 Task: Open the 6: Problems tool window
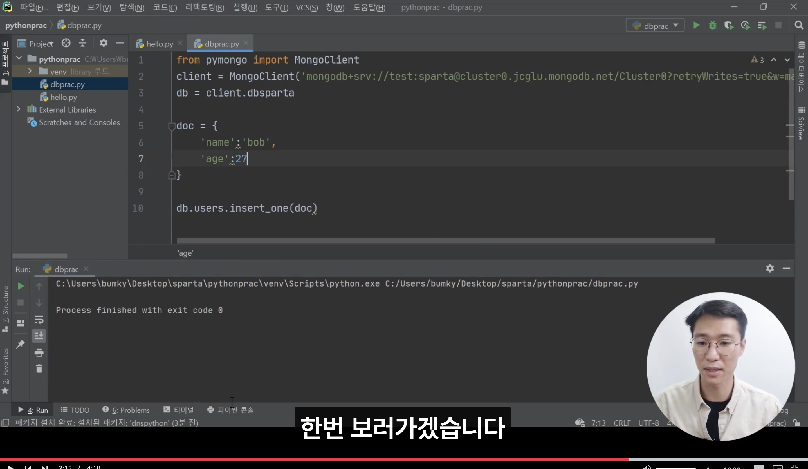(x=126, y=410)
